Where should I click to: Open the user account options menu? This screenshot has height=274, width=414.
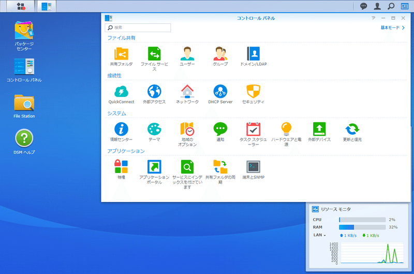[x=377, y=6]
